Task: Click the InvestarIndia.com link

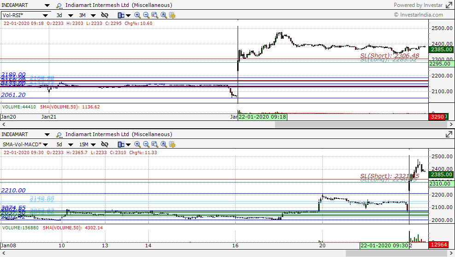Action: (419, 15)
